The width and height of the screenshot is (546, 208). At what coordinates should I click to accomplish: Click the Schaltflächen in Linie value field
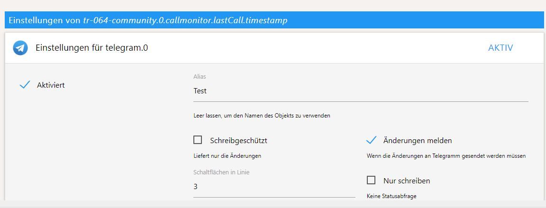pyautogui.click(x=274, y=187)
